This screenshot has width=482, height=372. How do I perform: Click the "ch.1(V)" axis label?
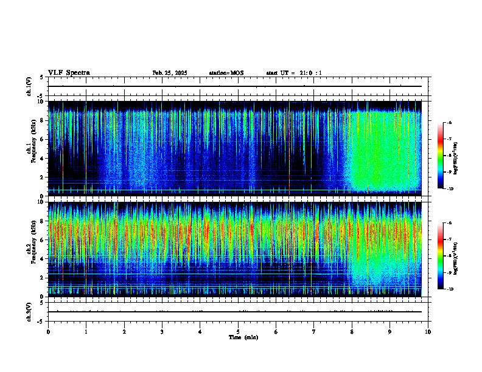click(x=29, y=86)
